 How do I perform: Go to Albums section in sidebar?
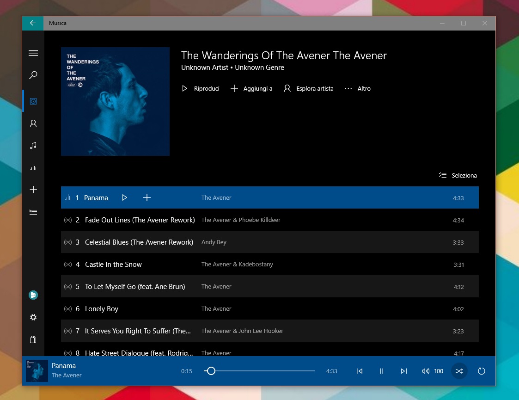[x=33, y=101]
